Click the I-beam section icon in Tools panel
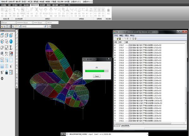Screen dimensions: 189x136 (x=11, y=48)
